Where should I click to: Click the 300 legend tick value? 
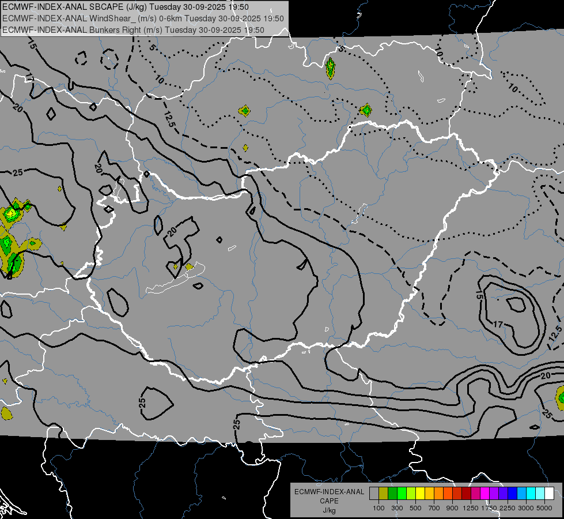(397, 508)
